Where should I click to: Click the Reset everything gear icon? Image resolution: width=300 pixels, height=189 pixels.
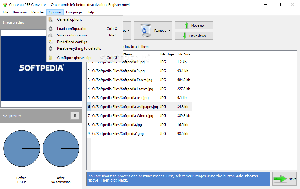pyautogui.click(x=51, y=48)
